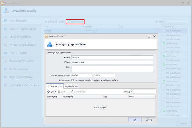Confirm the dialog with the Ok button

(135, 120)
